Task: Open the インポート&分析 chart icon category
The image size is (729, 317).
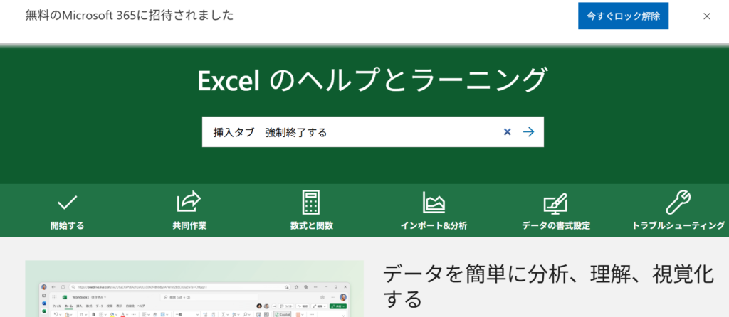Action: 434,212
